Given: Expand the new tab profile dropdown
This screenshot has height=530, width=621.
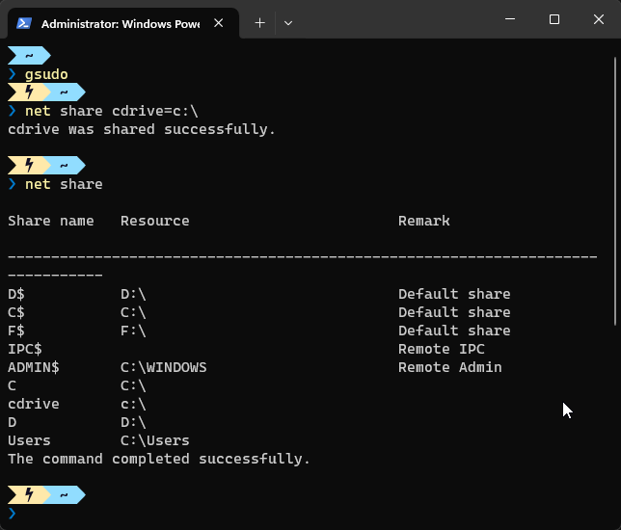Looking at the screenshot, I should 288,23.
